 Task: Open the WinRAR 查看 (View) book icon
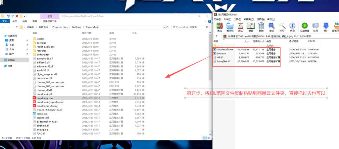pos(251,27)
